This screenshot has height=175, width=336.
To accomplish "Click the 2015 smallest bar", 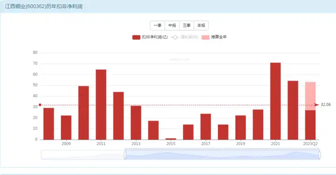I will pyautogui.click(x=171, y=139).
